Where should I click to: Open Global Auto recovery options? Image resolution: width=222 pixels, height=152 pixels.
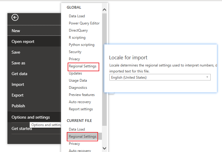point(80,102)
